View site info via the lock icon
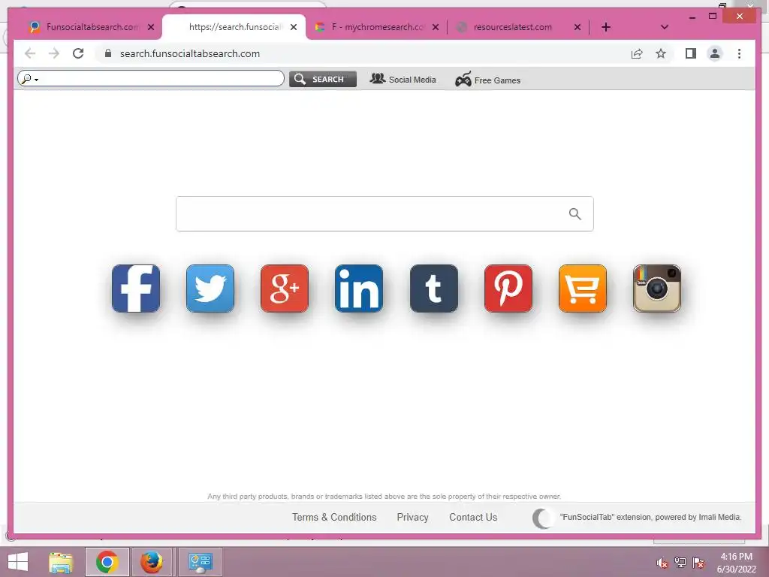The image size is (769, 577). [x=108, y=53]
